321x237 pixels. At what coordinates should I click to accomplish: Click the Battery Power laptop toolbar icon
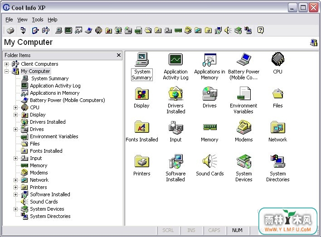pyautogui.click(x=88, y=30)
